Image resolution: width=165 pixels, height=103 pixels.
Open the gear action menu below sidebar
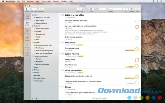(x=37, y=99)
